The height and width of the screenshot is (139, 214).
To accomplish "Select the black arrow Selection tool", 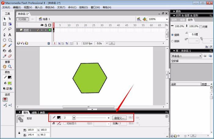I will 5,19.
